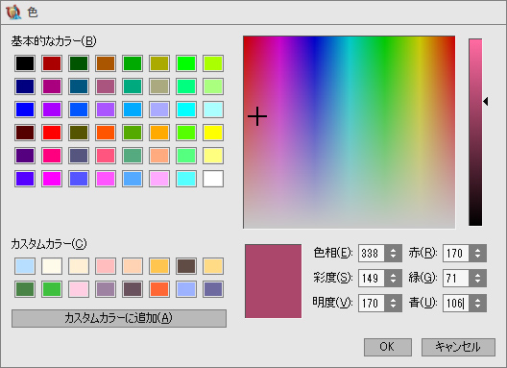The height and width of the screenshot is (368, 507).
Task: Pick the dark maroon basic color swatch
Action: pos(25,133)
